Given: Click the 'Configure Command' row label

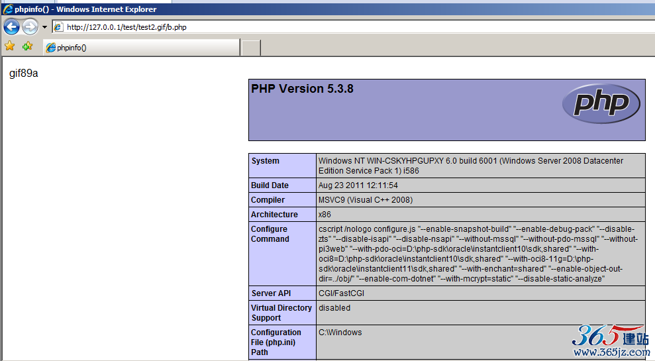Looking at the screenshot, I should (x=270, y=234).
